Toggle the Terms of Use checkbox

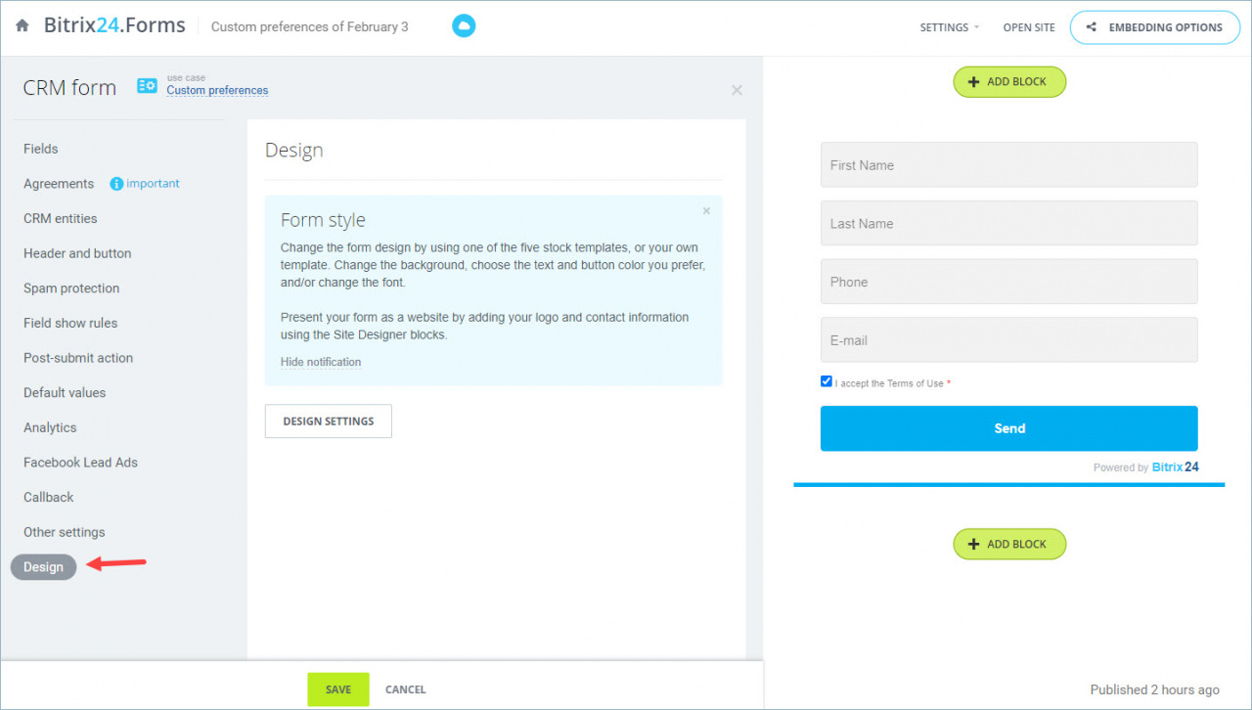click(827, 381)
